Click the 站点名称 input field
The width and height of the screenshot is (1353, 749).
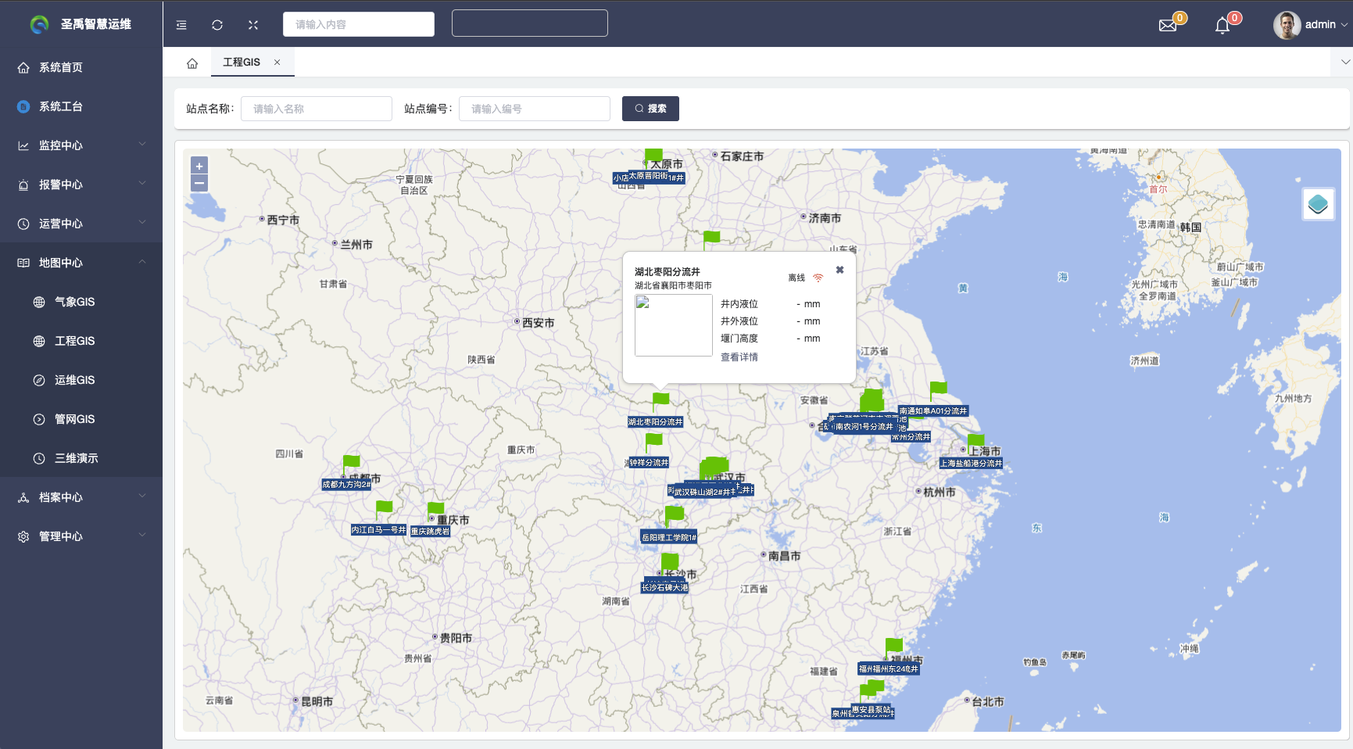pyautogui.click(x=317, y=109)
